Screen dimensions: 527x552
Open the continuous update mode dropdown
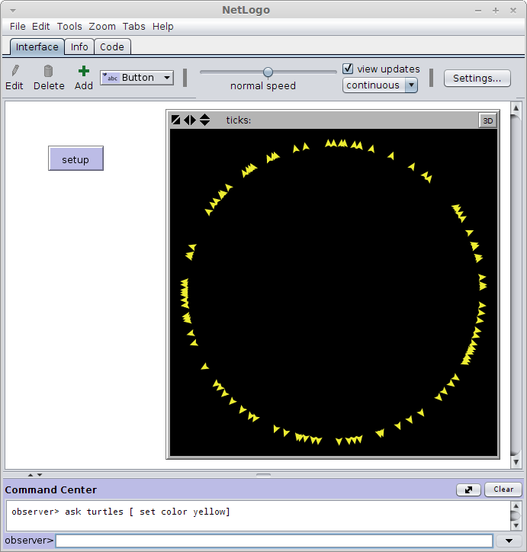[381, 85]
